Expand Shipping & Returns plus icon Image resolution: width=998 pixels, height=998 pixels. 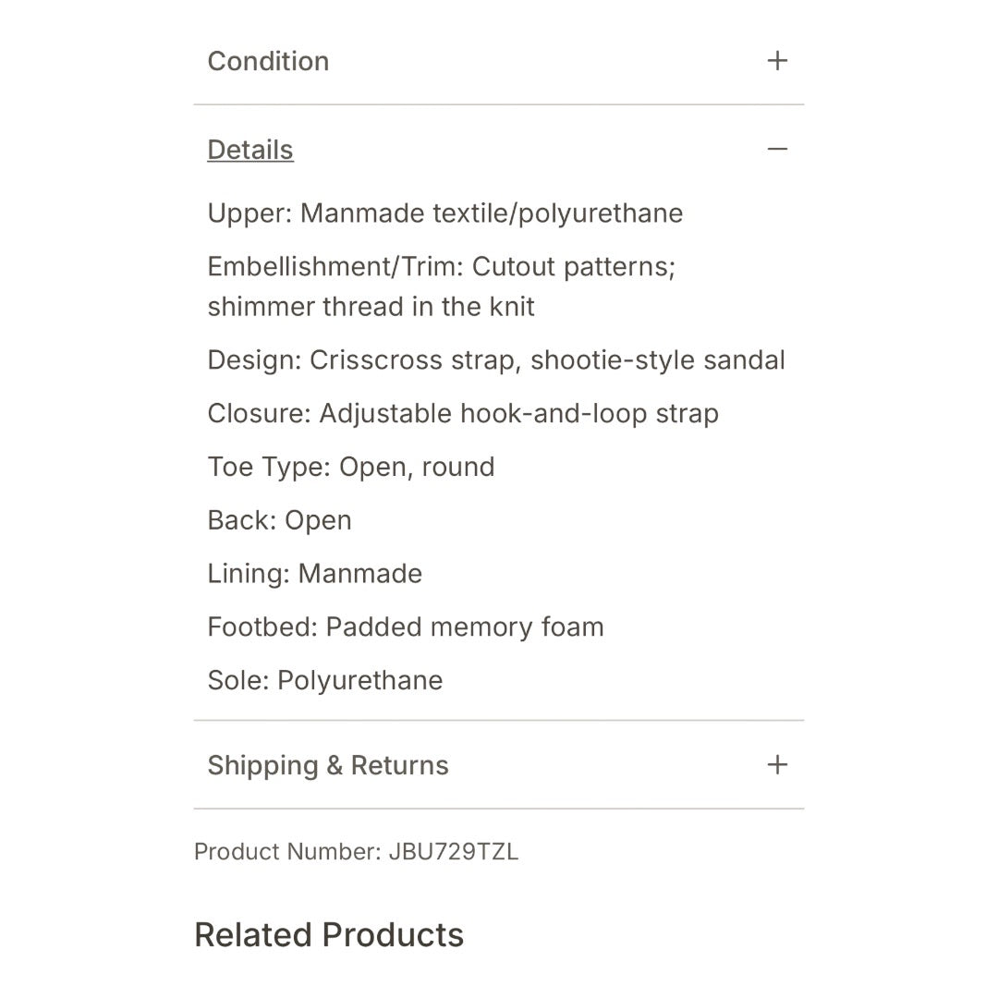[777, 765]
